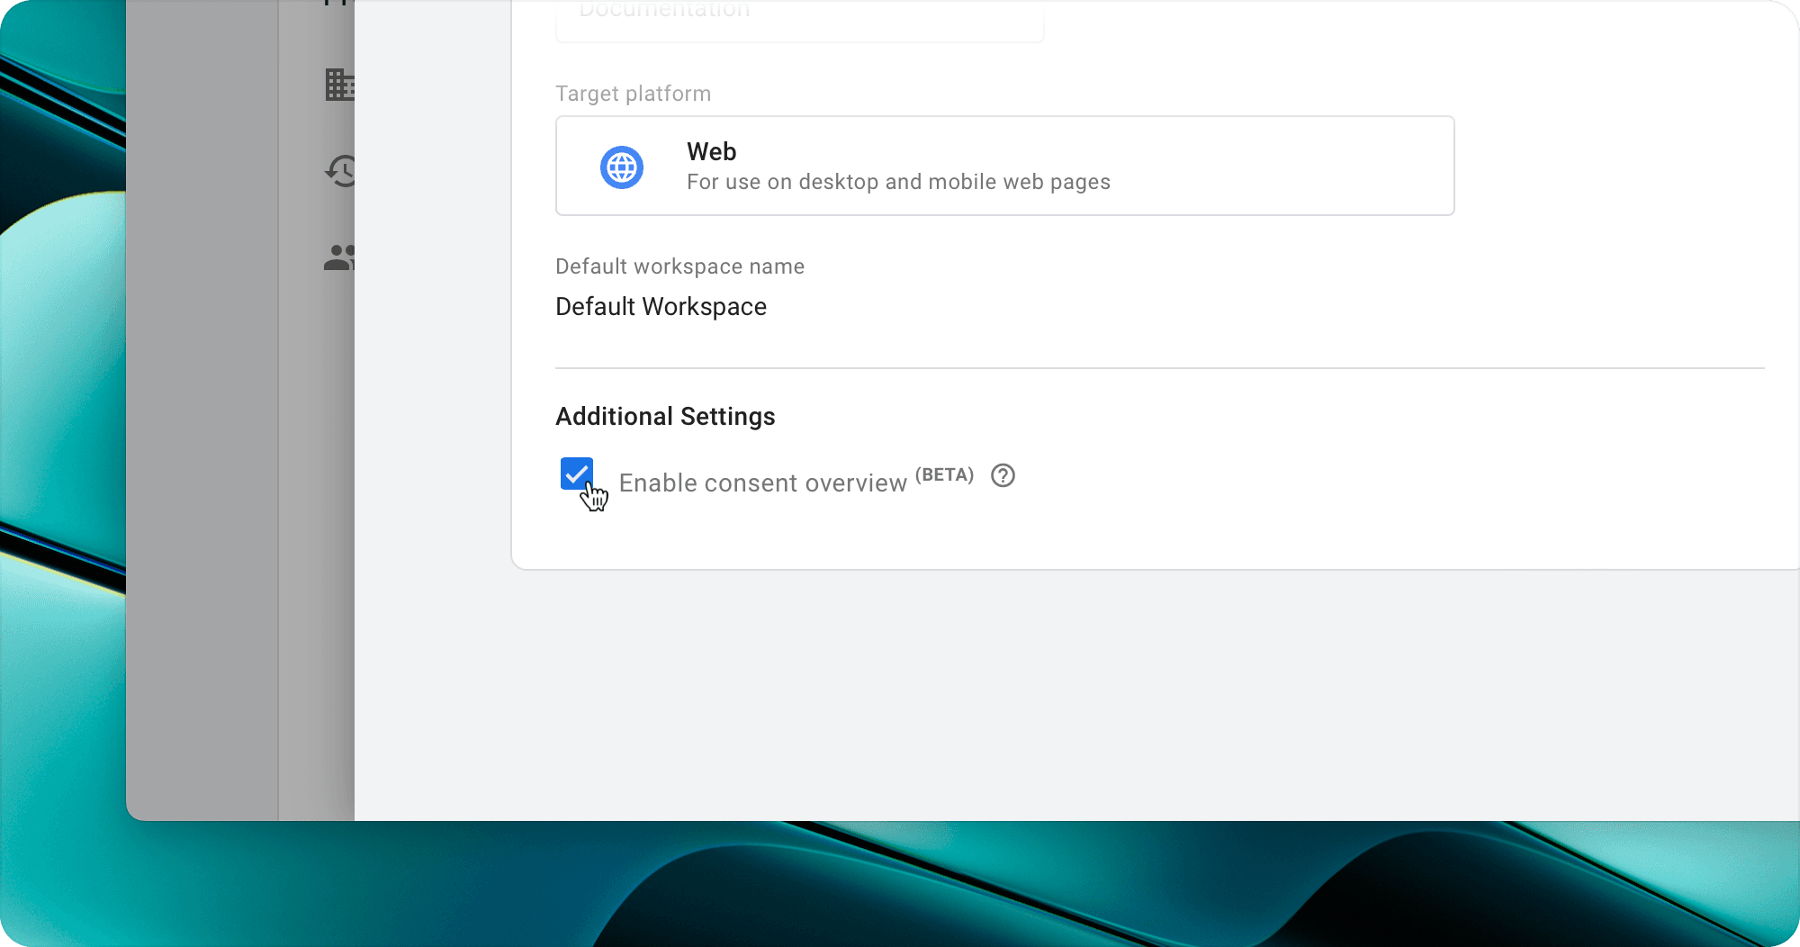Click the "Target platform" field label

pos(633,94)
